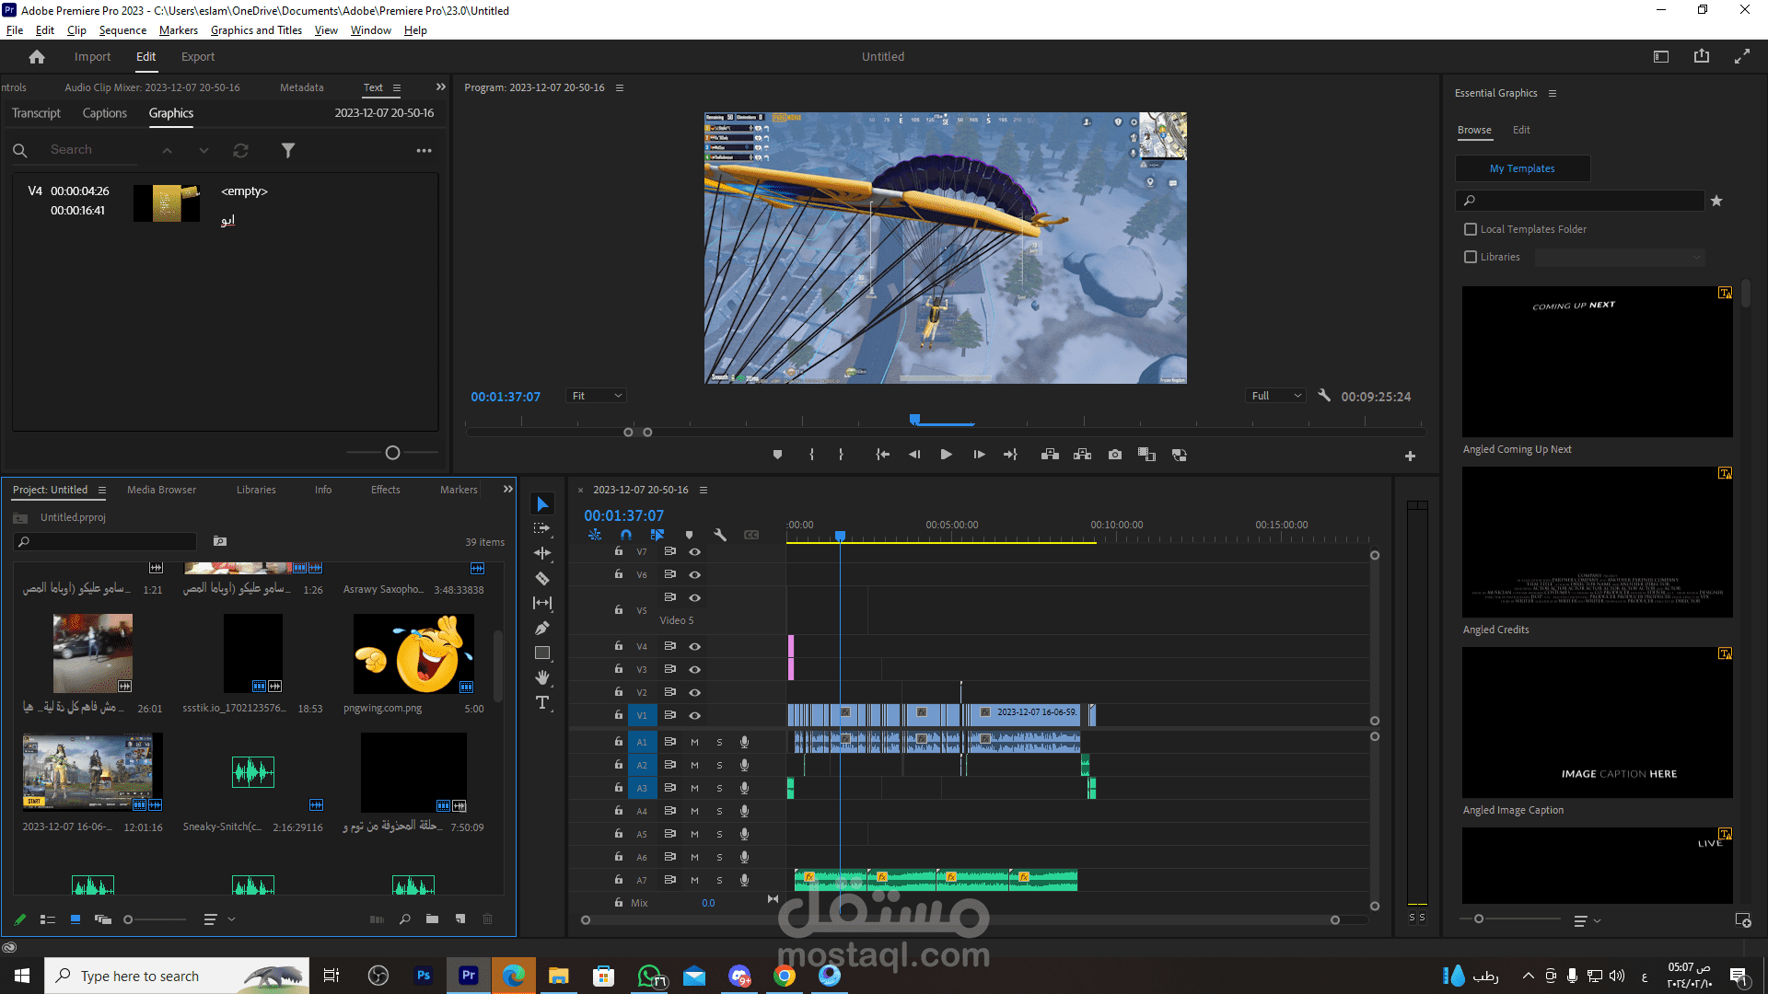Open the Full playback resolution dropdown

pyautogui.click(x=1275, y=396)
